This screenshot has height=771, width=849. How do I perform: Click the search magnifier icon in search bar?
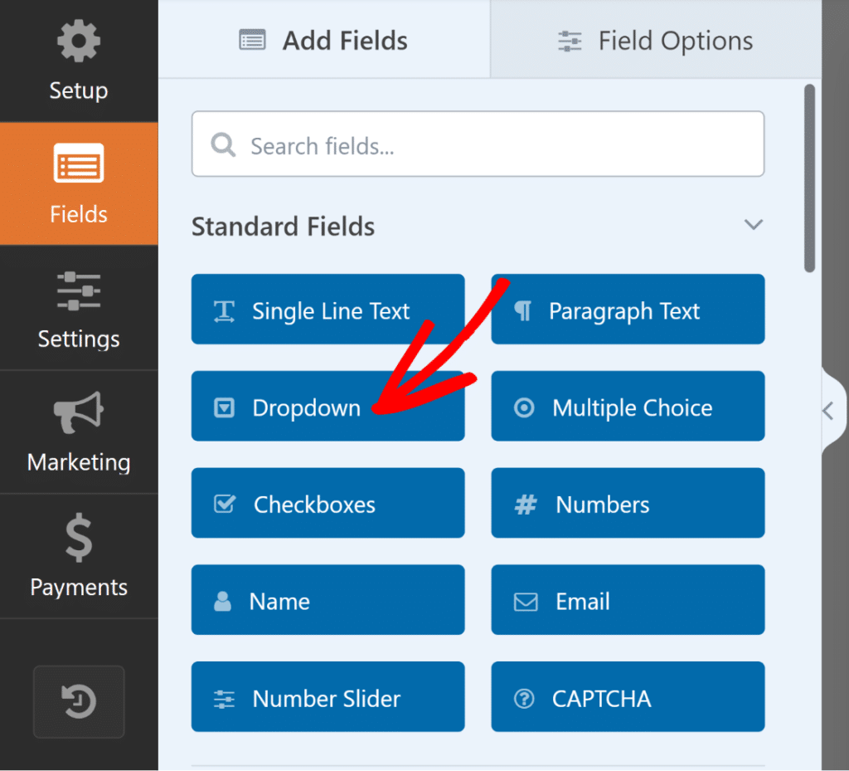222,144
